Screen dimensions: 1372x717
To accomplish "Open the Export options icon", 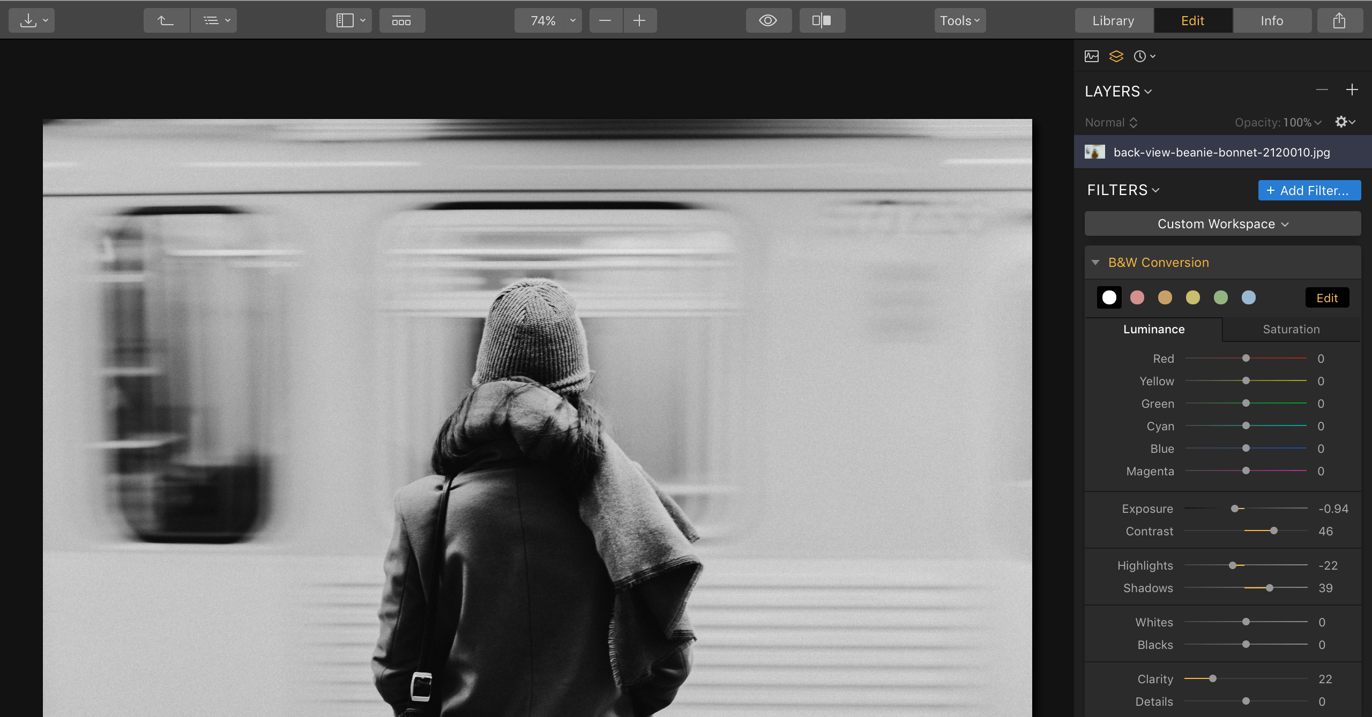I will coord(28,20).
